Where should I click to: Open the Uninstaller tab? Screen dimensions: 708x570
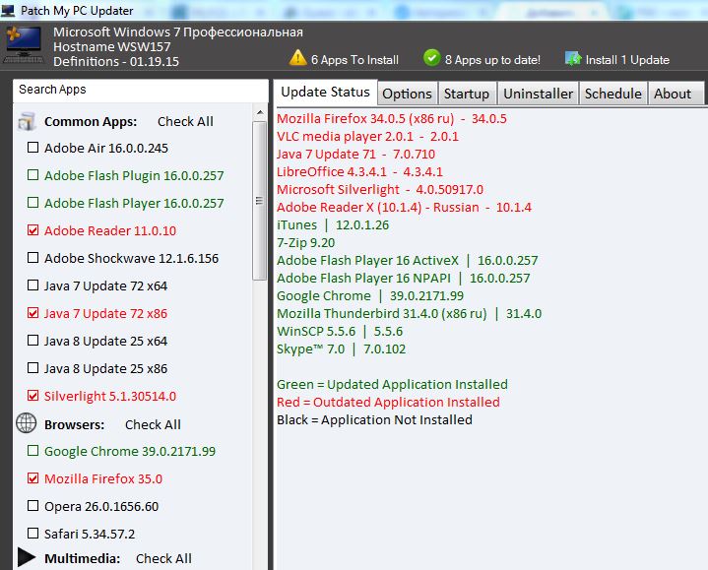click(539, 94)
